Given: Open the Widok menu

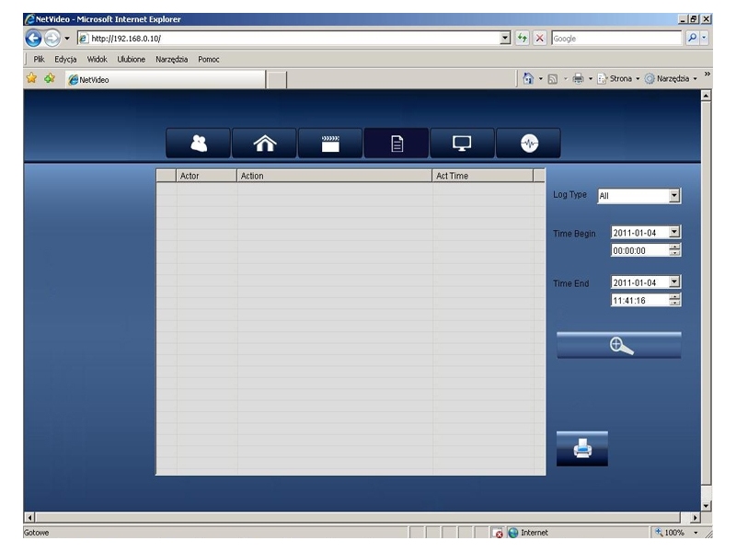Looking at the screenshot, I should click(97, 59).
